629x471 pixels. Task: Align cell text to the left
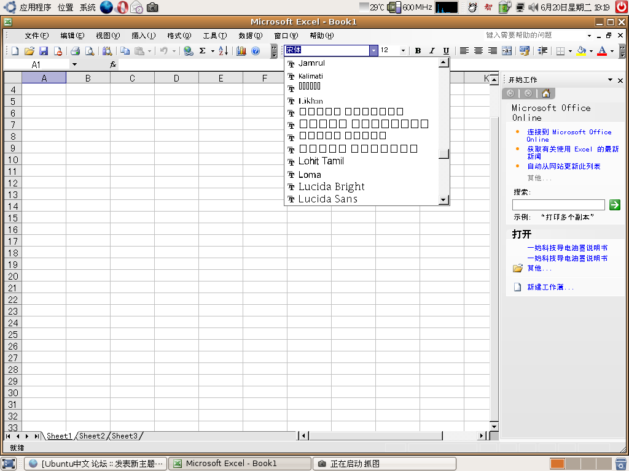464,51
